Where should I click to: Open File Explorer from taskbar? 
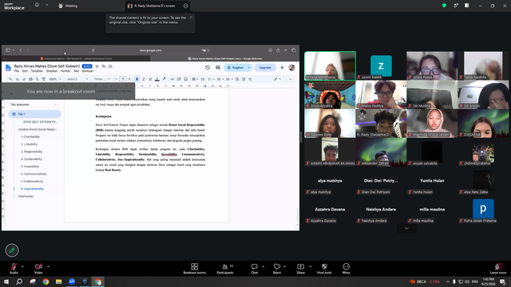(x=58, y=281)
